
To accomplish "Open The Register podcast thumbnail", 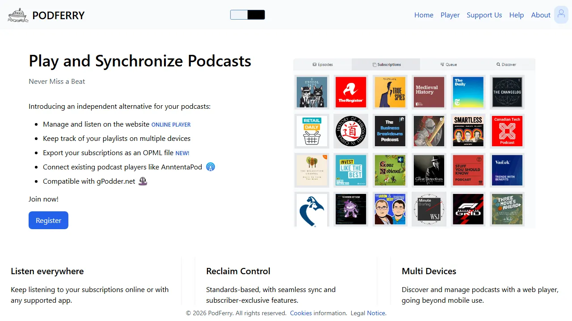I will (351, 92).
